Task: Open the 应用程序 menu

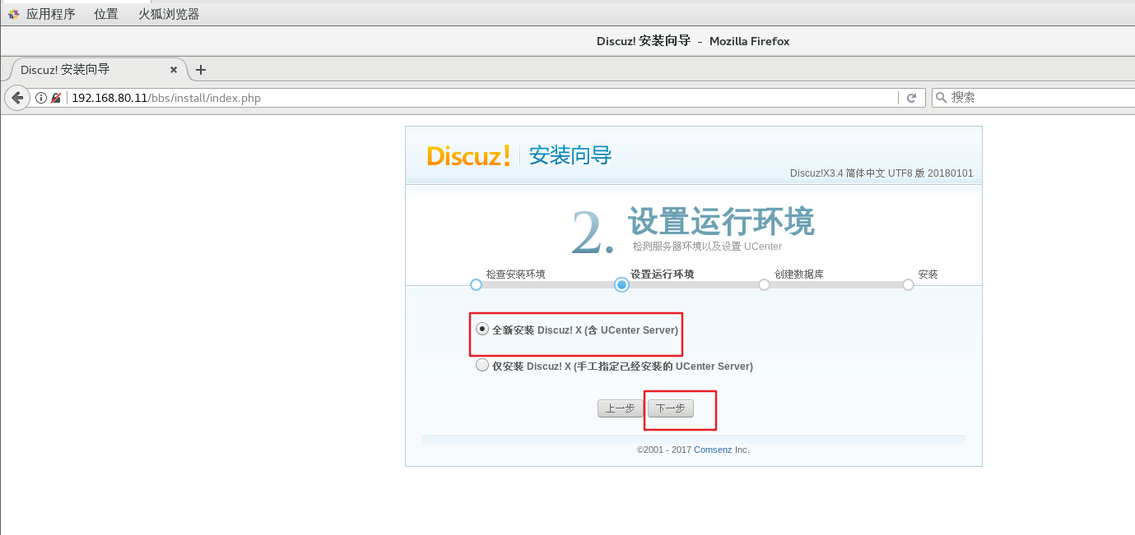Action: click(x=51, y=14)
